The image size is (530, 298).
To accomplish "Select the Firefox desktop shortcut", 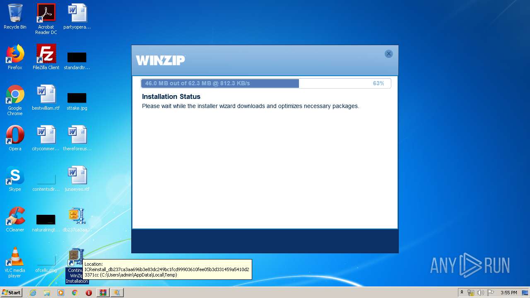I will 15,57.
